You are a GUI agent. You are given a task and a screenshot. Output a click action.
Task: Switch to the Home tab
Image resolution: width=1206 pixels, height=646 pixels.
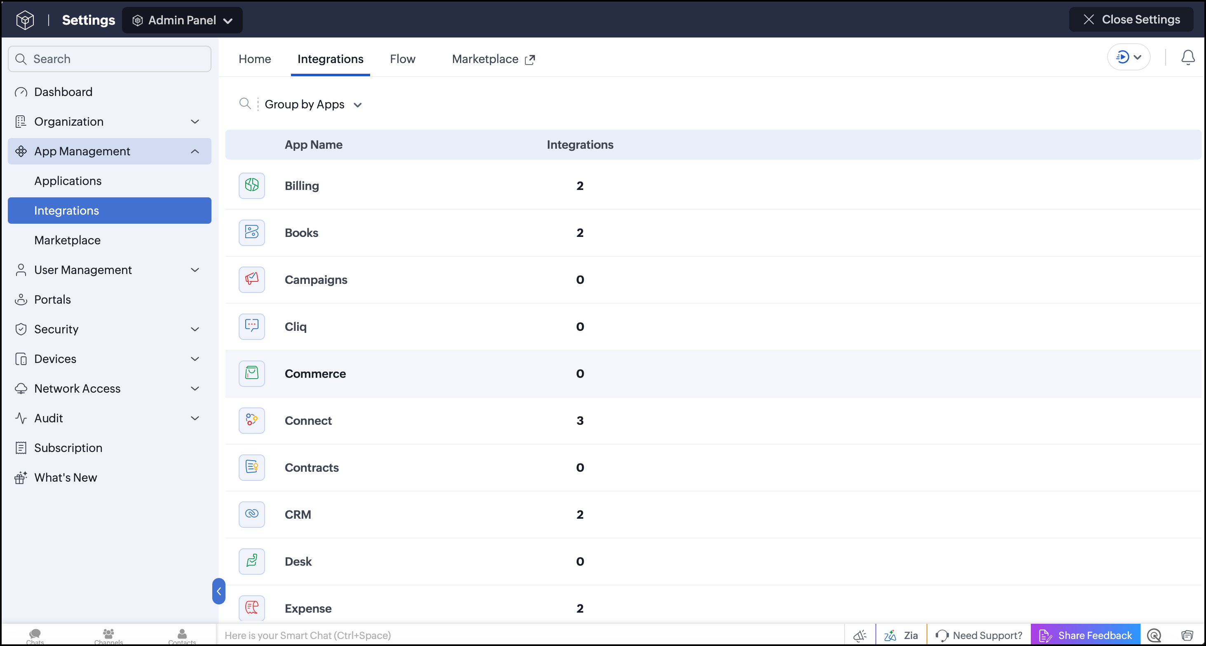tap(255, 59)
